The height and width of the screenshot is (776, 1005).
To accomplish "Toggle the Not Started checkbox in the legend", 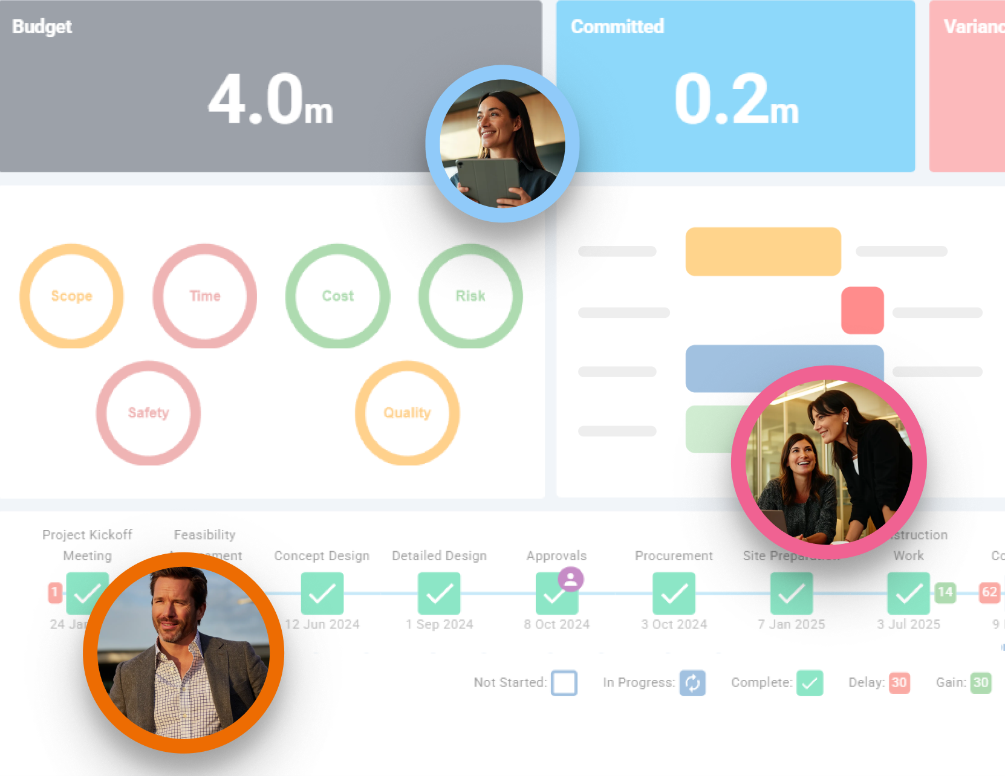I will coord(565,683).
